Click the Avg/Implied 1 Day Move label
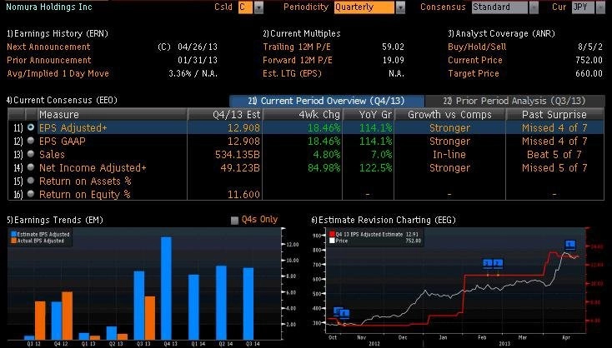Image resolution: width=612 pixels, height=348 pixels. [x=58, y=73]
